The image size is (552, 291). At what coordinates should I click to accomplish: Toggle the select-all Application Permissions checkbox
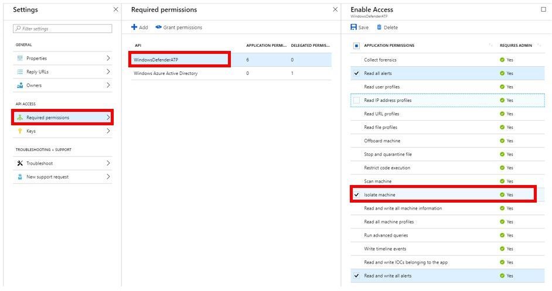point(356,46)
